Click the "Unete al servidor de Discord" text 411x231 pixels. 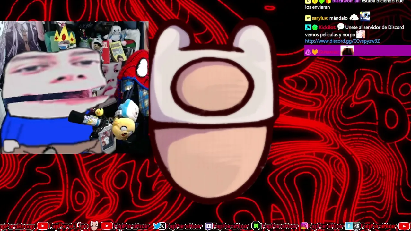tap(374, 27)
